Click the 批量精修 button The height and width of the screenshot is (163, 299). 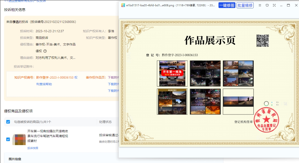tap(245, 5)
